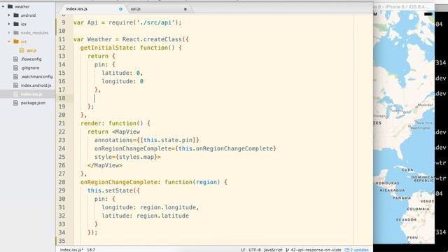Open the package.json file
The image size is (448, 252).
(x=33, y=103)
